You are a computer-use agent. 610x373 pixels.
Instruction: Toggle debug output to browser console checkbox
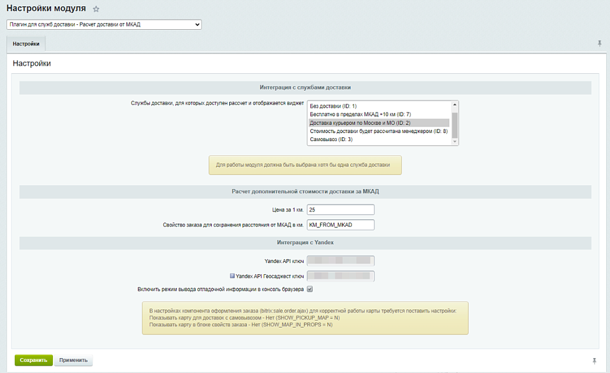click(310, 289)
